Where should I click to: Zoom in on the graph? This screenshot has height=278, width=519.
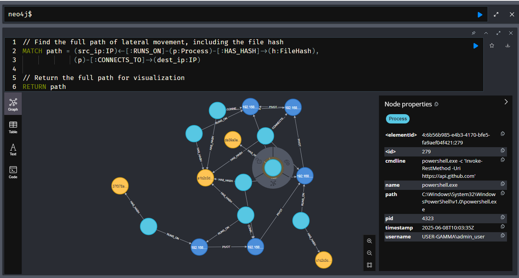pyautogui.click(x=369, y=241)
